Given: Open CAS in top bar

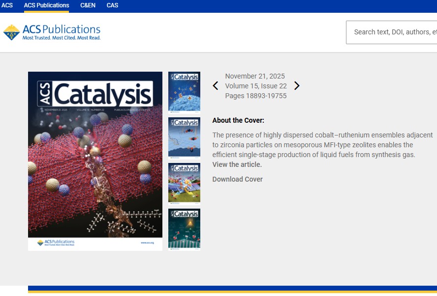Looking at the screenshot, I should (x=112, y=5).
